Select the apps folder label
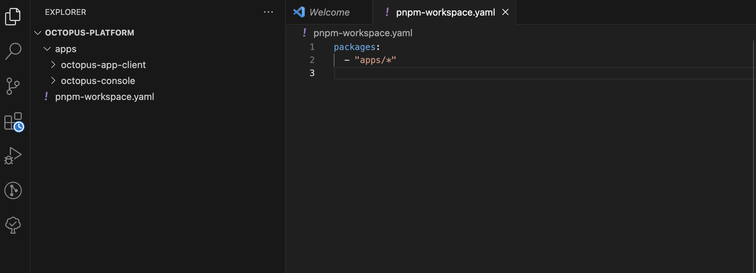756x273 pixels. (66, 49)
